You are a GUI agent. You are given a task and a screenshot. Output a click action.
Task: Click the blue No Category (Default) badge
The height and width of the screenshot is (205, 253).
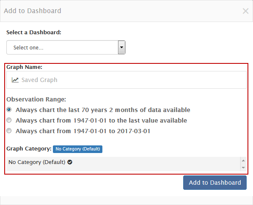pos(77,149)
